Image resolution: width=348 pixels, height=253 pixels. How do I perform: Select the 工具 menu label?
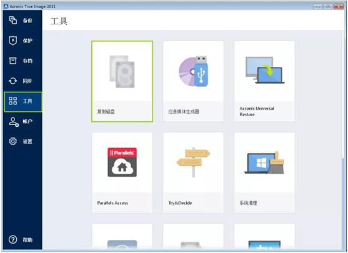pyautogui.click(x=27, y=101)
